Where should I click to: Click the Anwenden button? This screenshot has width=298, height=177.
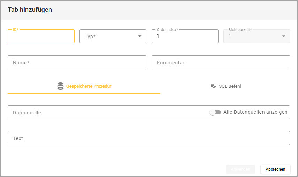[x=240, y=169]
